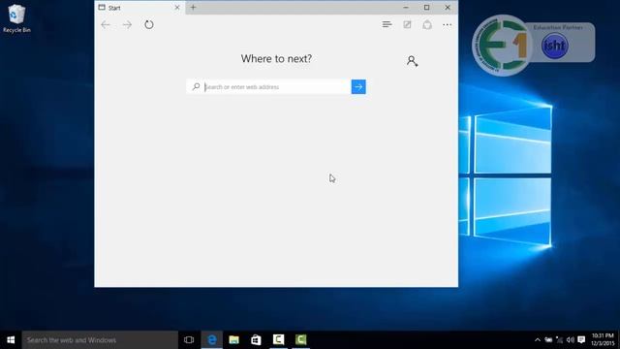The height and width of the screenshot is (349, 620).
Task: Go forward with the Edge forward arrow
Action: coord(127,25)
